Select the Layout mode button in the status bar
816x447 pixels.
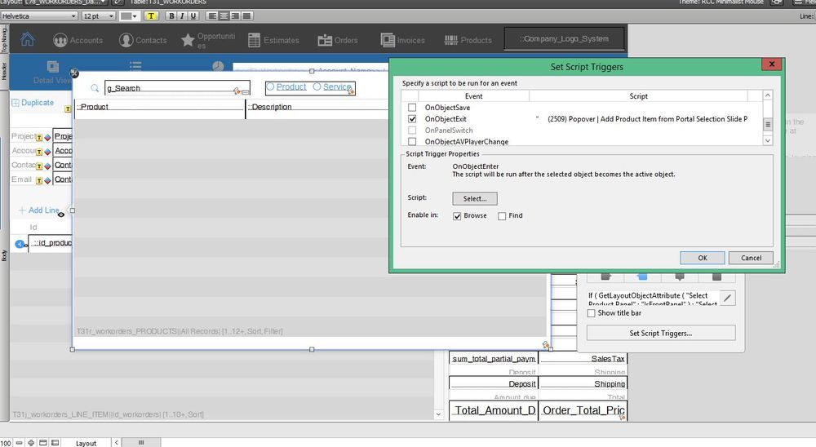click(86, 443)
